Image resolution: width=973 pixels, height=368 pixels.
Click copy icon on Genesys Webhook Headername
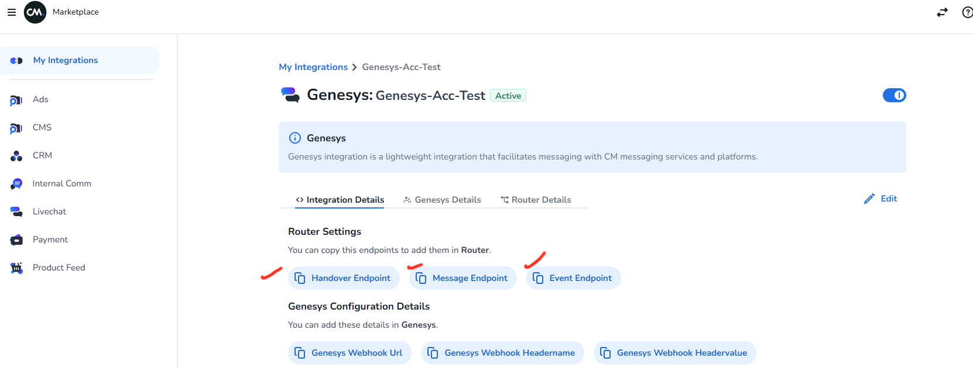pos(433,353)
